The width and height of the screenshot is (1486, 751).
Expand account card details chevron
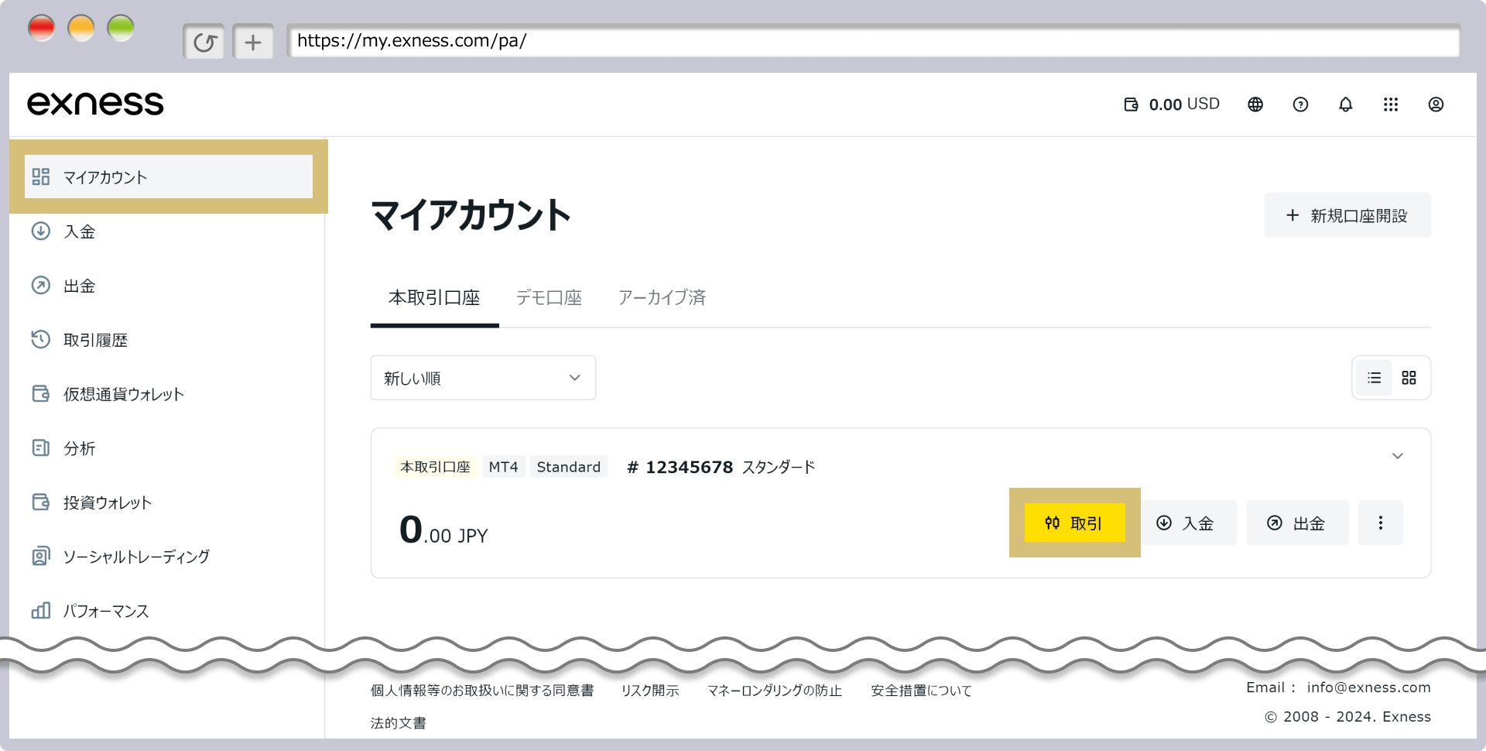[1398, 456]
